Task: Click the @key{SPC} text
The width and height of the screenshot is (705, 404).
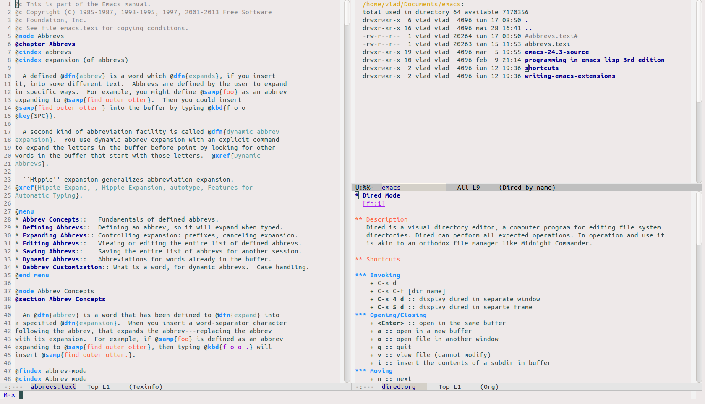Action: 36,116
